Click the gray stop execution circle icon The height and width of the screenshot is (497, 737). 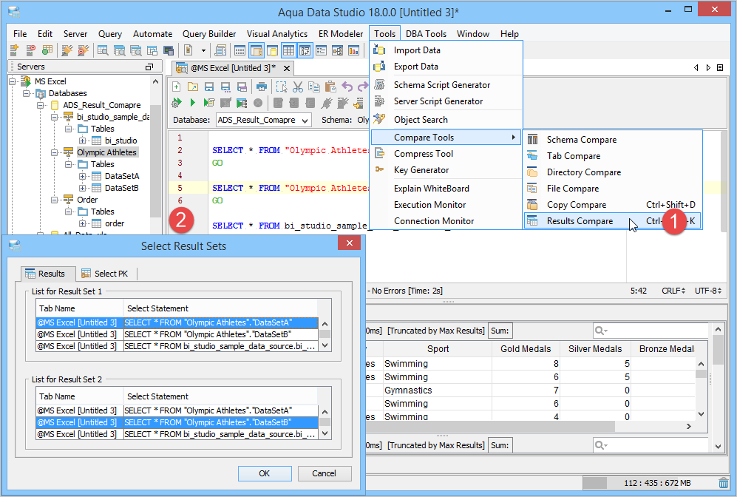click(258, 103)
